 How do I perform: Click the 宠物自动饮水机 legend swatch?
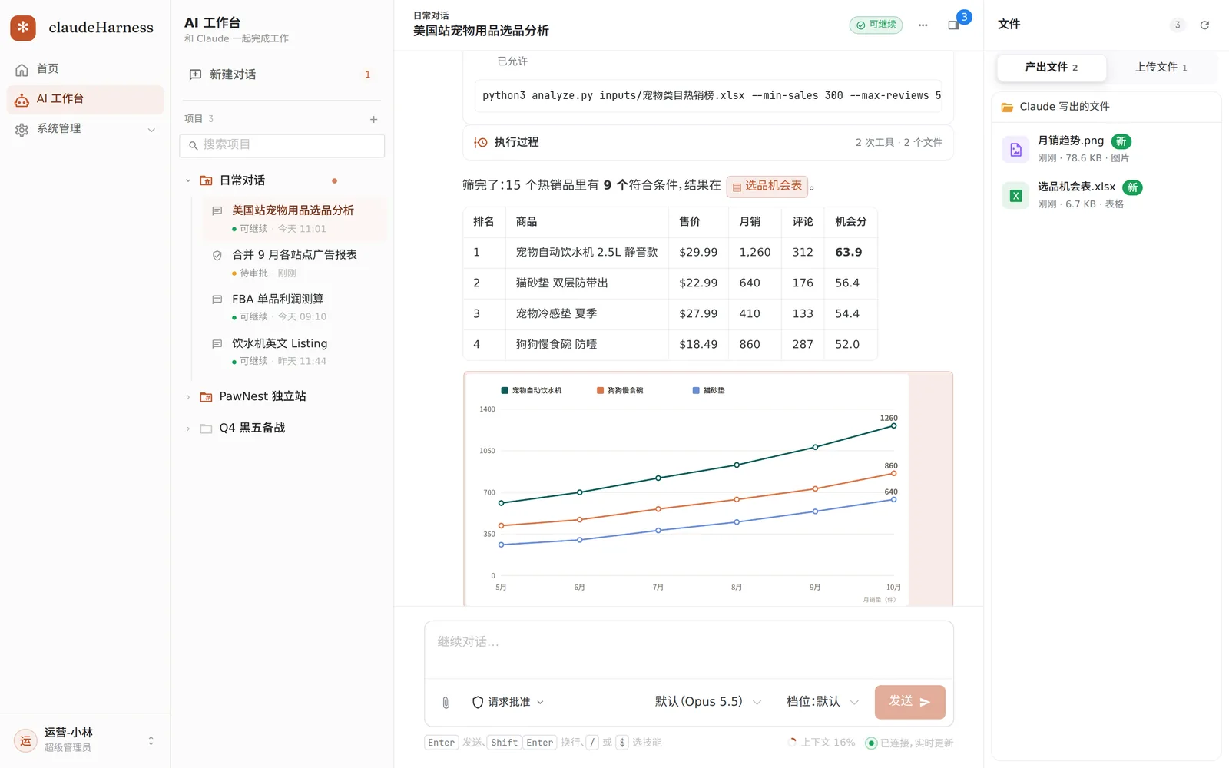505,390
